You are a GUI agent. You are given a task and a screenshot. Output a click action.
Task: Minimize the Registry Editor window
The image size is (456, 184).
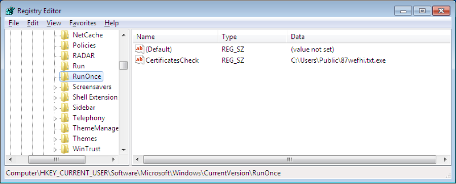tap(403, 11)
